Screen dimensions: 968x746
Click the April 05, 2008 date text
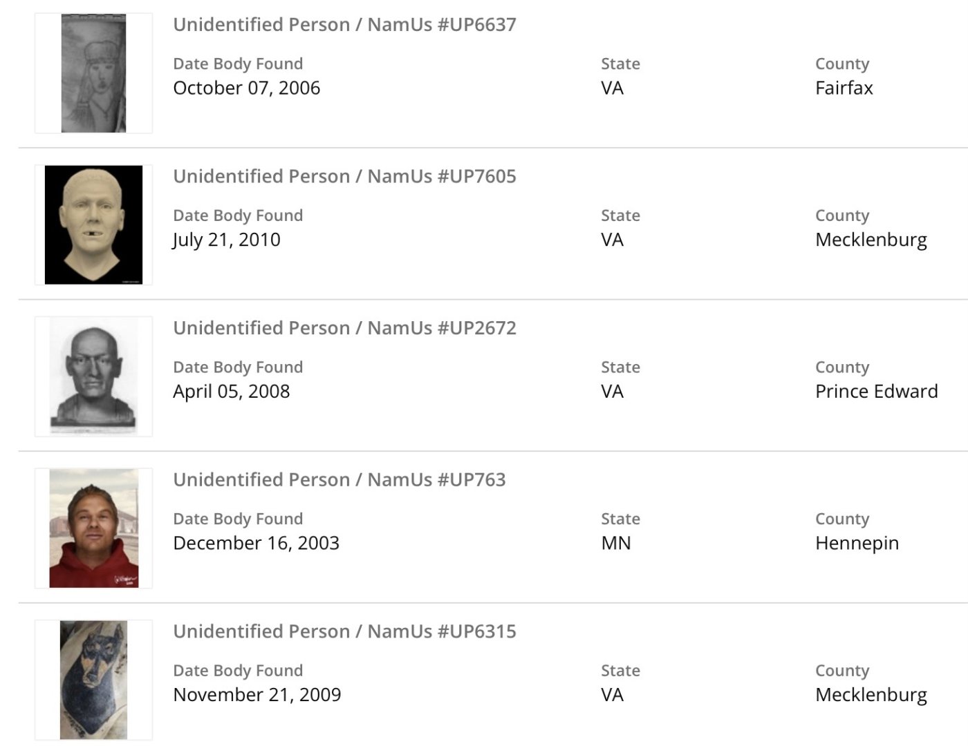[x=231, y=392]
